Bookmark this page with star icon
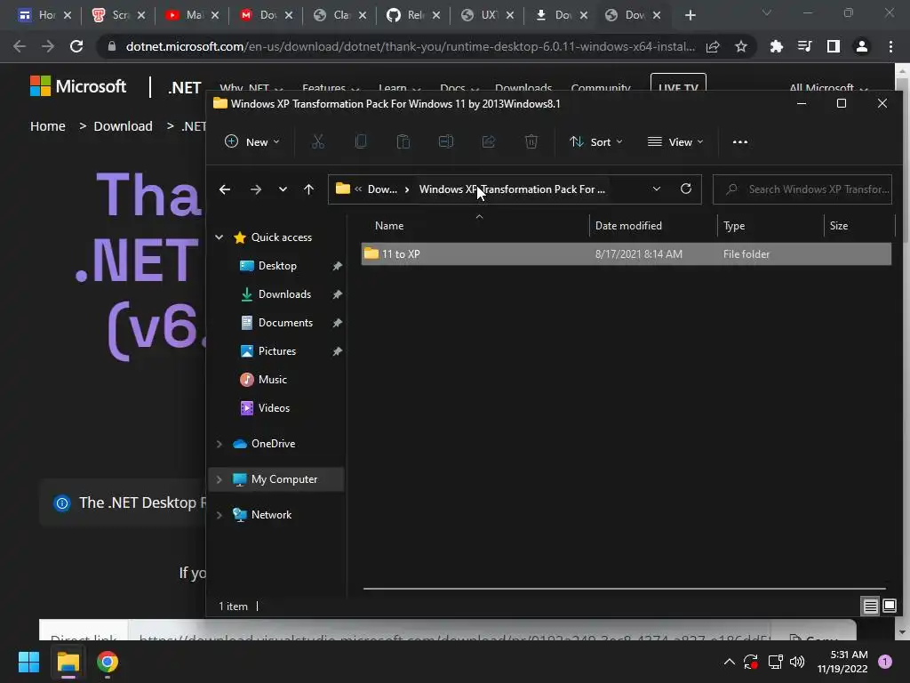The height and width of the screenshot is (683, 910). [741, 46]
